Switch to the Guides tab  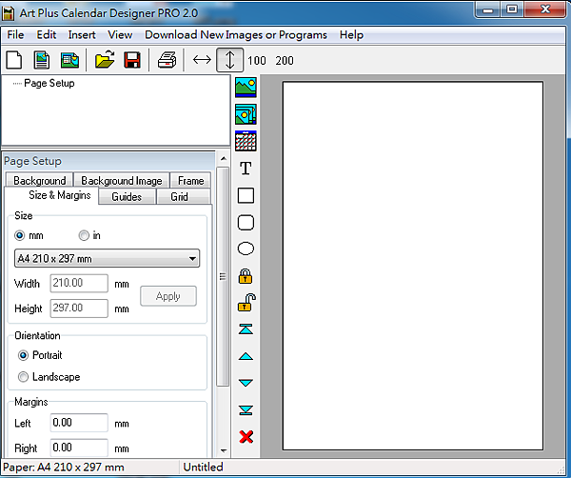click(127, 197)
